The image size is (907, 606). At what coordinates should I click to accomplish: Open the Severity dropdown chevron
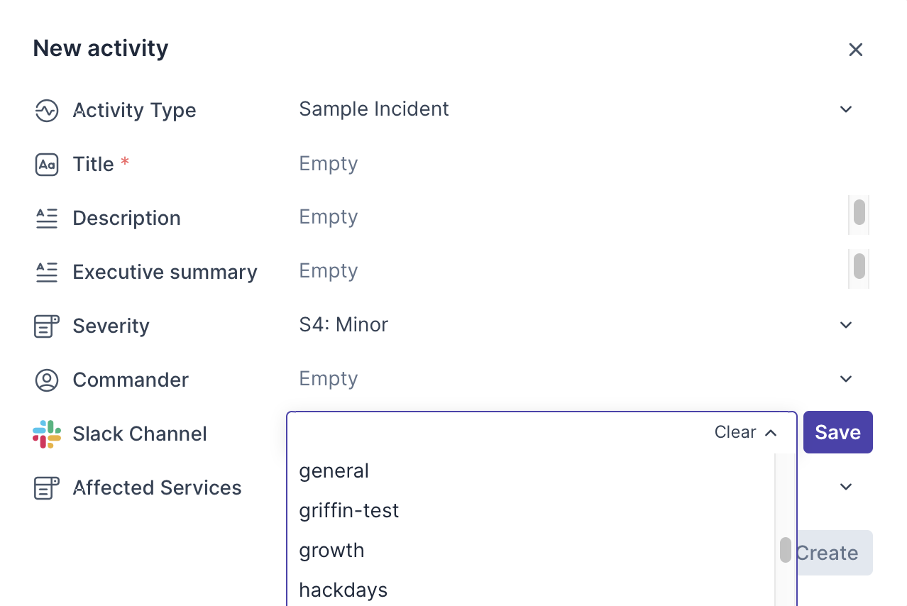click(845, 325)
